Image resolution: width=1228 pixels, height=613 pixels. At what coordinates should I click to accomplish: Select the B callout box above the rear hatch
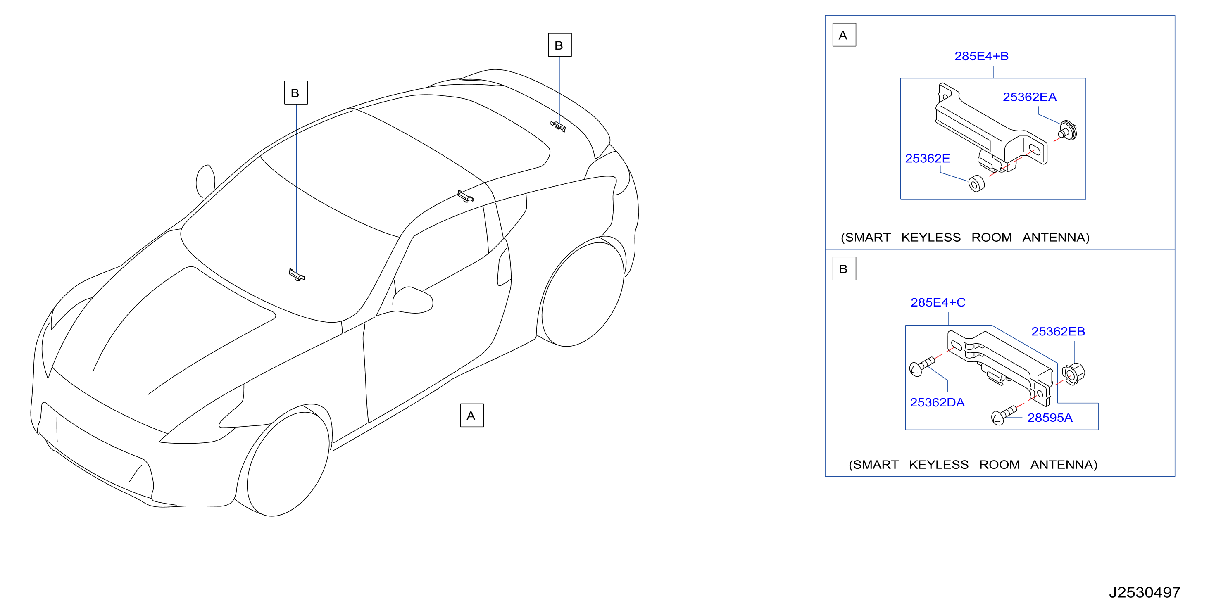[x=559, y=45]
